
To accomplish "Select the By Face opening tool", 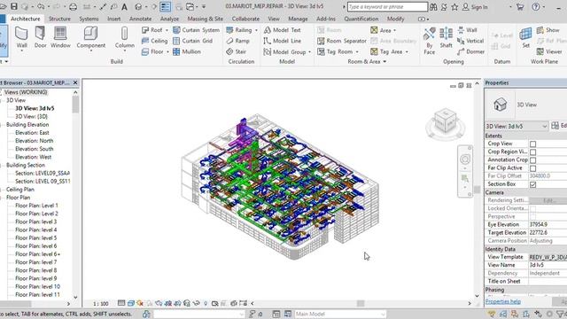I will point(429,41).
